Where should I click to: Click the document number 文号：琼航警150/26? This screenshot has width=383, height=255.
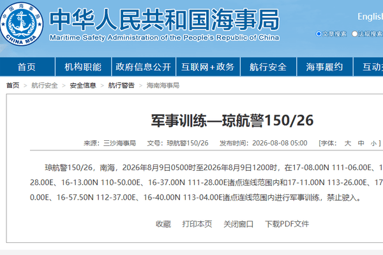(177, 143)
